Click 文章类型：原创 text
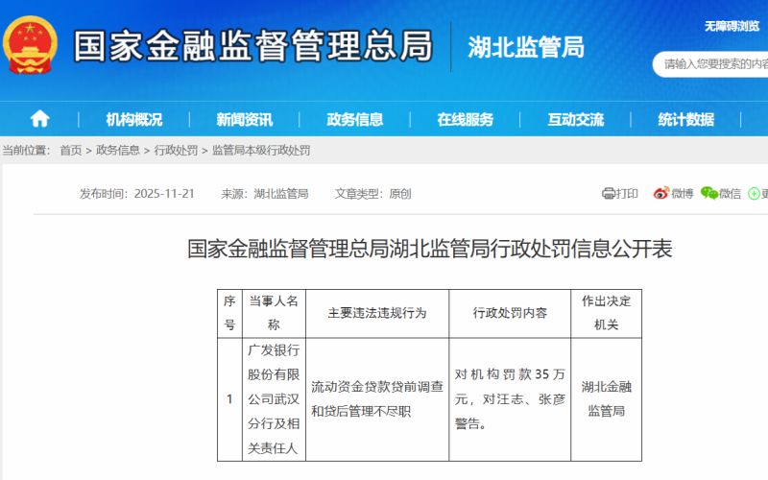Screen dimensions: 768x480 [372, 194]
